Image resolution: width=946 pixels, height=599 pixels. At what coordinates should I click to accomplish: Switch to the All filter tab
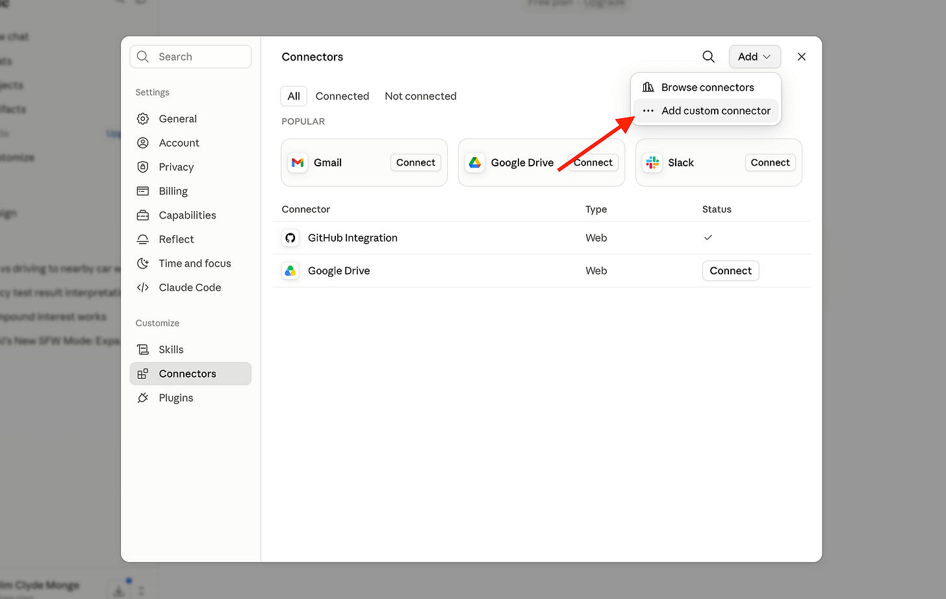click(294, 96)
